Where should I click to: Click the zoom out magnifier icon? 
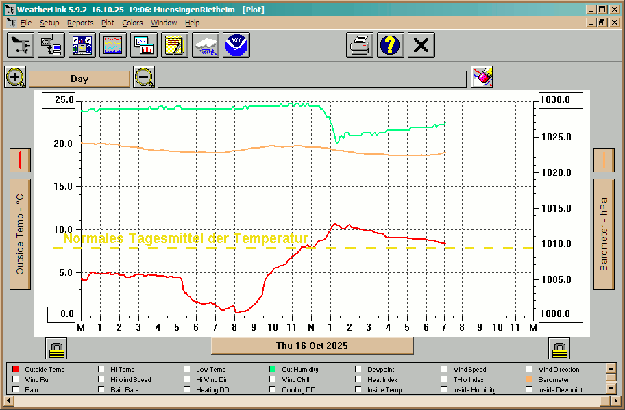click(x=144, y=77)
